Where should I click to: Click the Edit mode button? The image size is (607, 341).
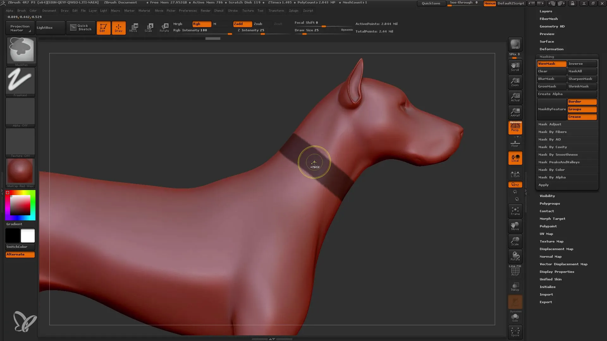coord(103,27)
